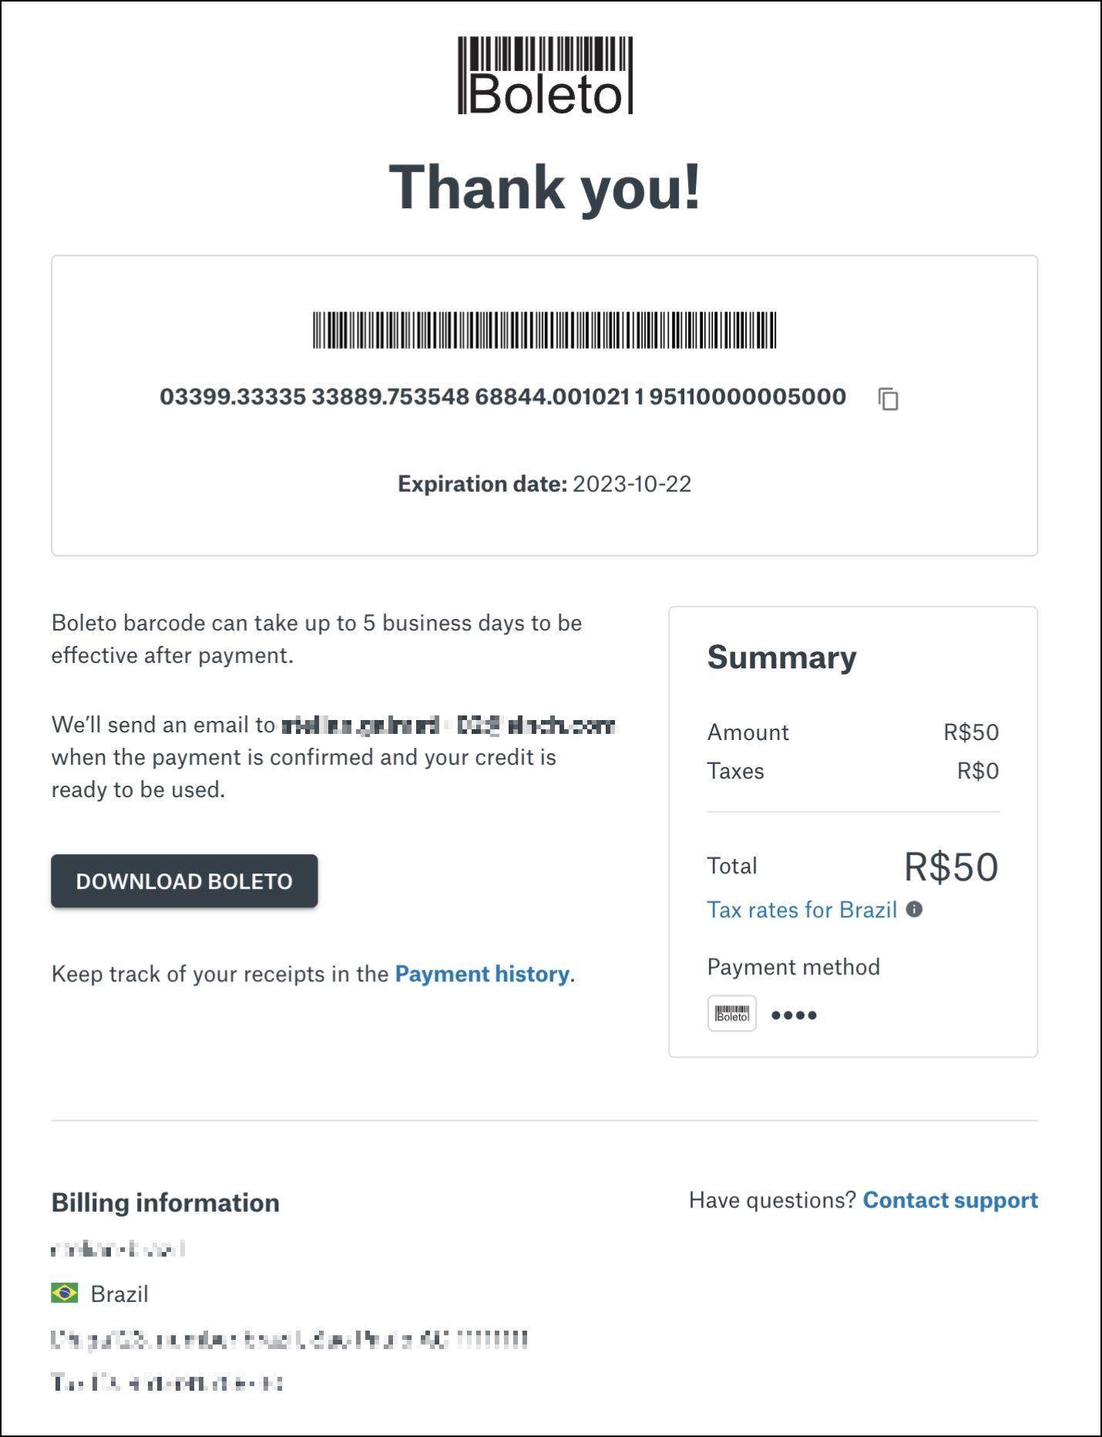Click the Summary heading

tap(781, 658)
